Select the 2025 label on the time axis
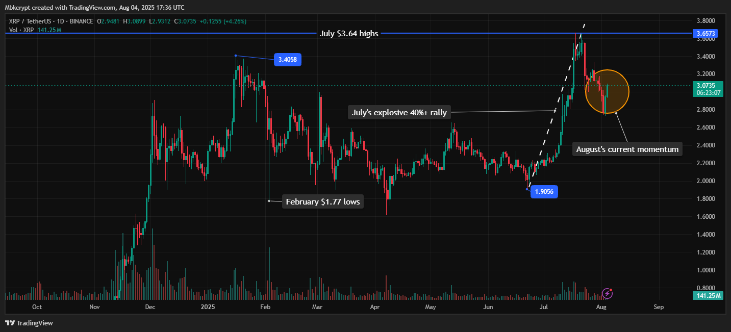Image resolution: width=731 pixels, height=332 pixels. (207, 307)
